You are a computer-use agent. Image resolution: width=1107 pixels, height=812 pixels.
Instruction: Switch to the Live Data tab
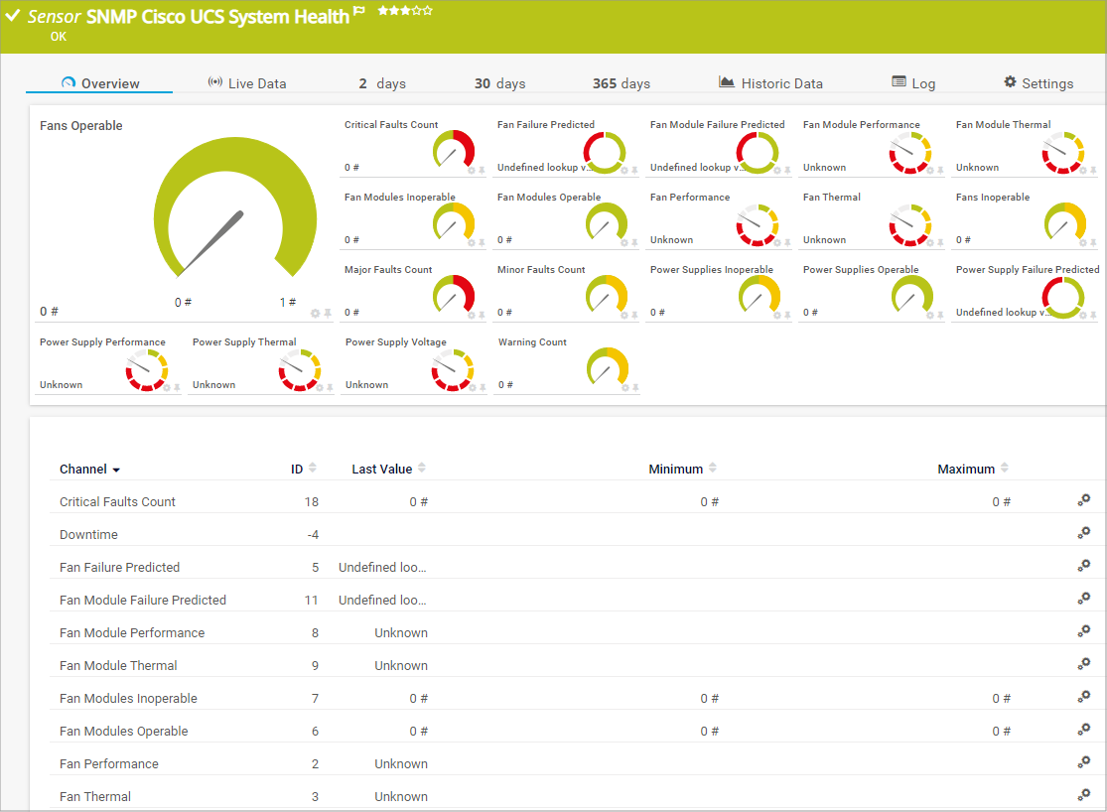click(x=247, y=83)
